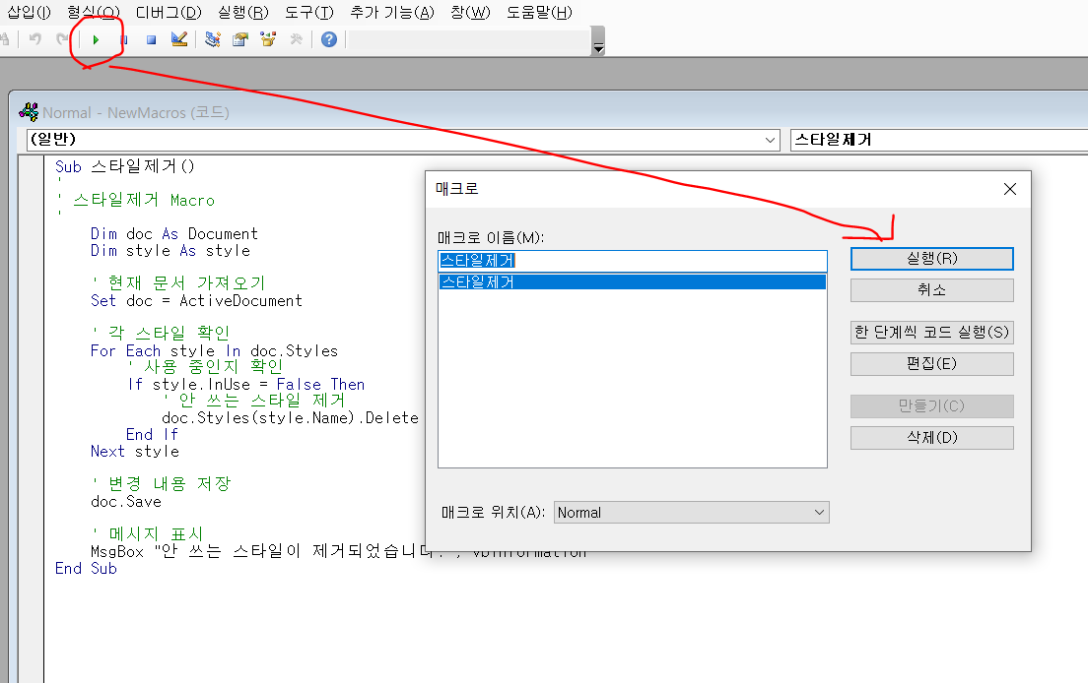Viewport: 1088px width, 683px height.
Task: Click the '현재 문서 가져오기' comment
Action: 178,283
